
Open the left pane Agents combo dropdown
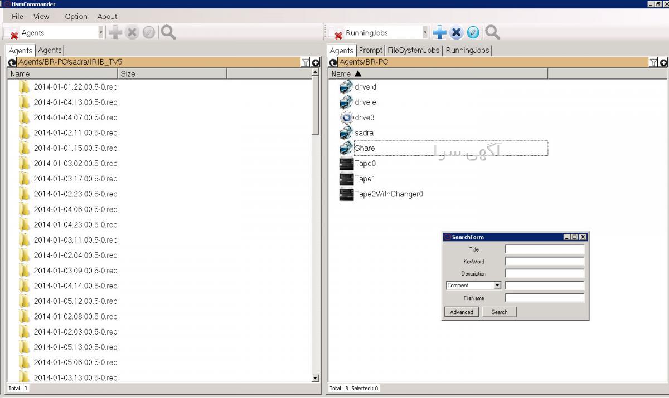101,32
